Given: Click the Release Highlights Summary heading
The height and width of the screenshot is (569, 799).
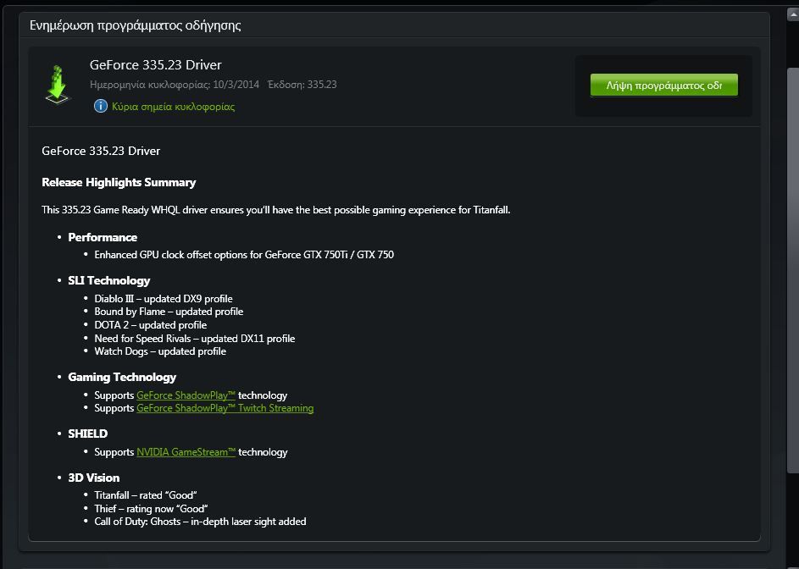Looking at the screenshot, I should point(119,182).
